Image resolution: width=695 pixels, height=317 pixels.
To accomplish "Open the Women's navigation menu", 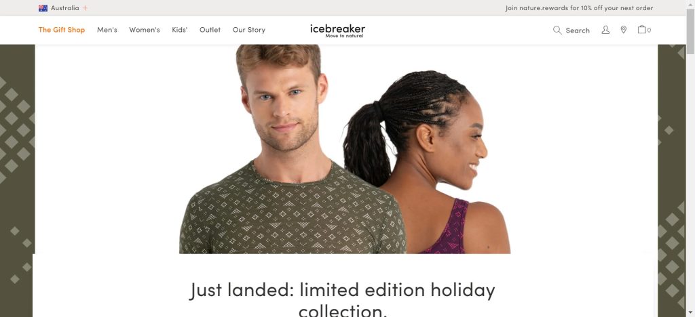I will pyautogui.click(x=145, y=30).
